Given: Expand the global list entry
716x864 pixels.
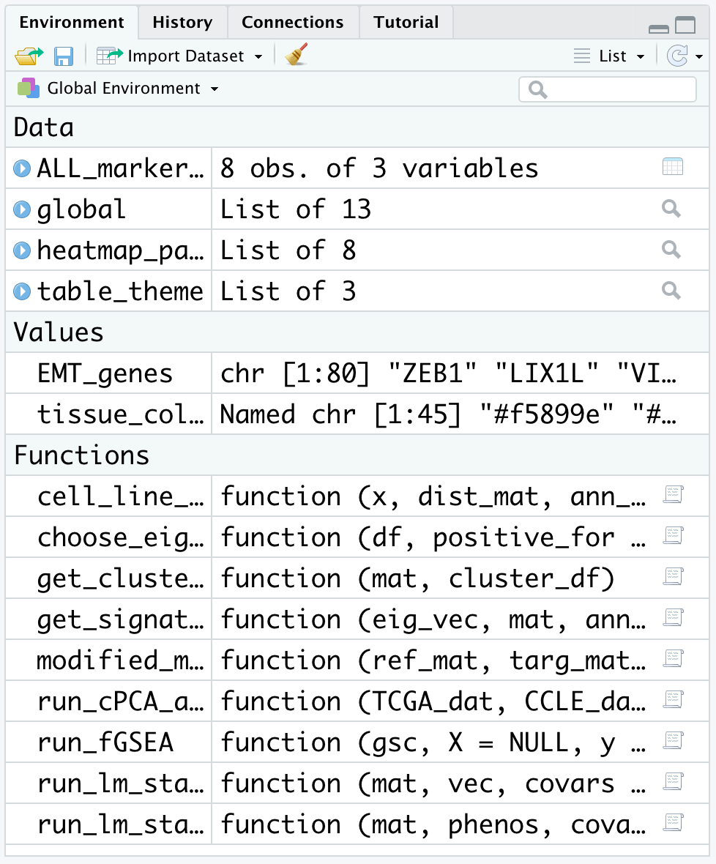Looking at the screenshot, I should (x=22, y=209).
